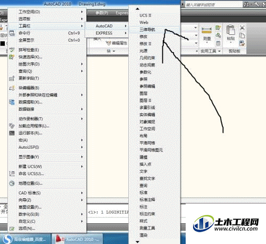Open 草图设置(F) dialog entry
Screen dimensions: 266x244
point(47,207)
